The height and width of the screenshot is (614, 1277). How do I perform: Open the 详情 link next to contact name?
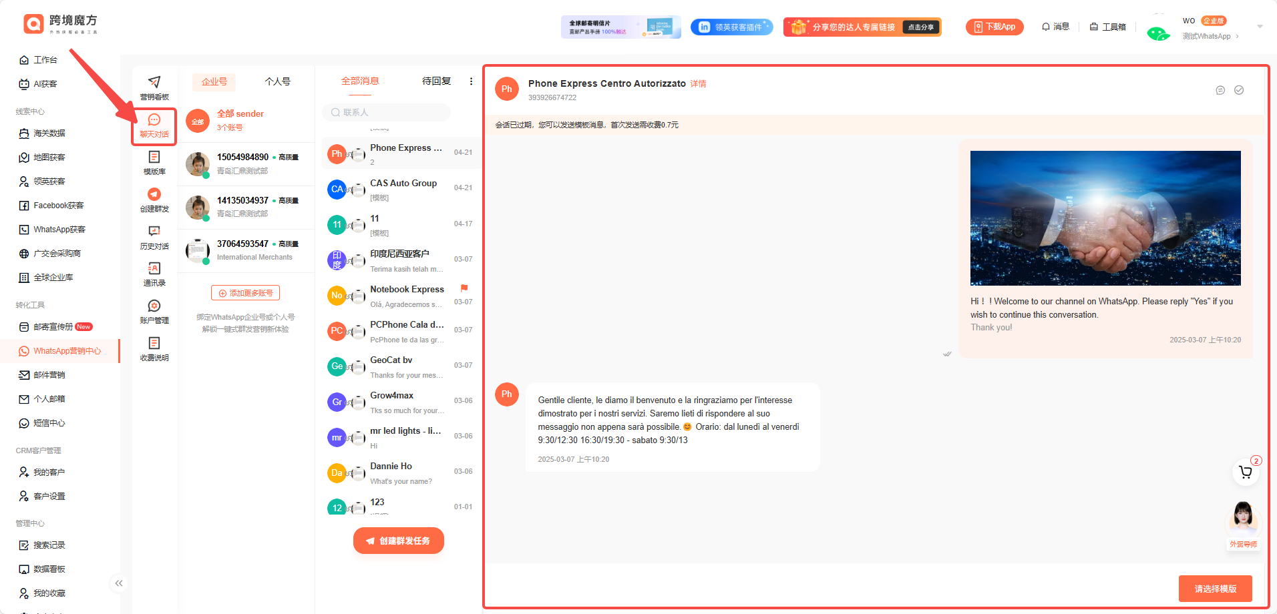(698, 83)
